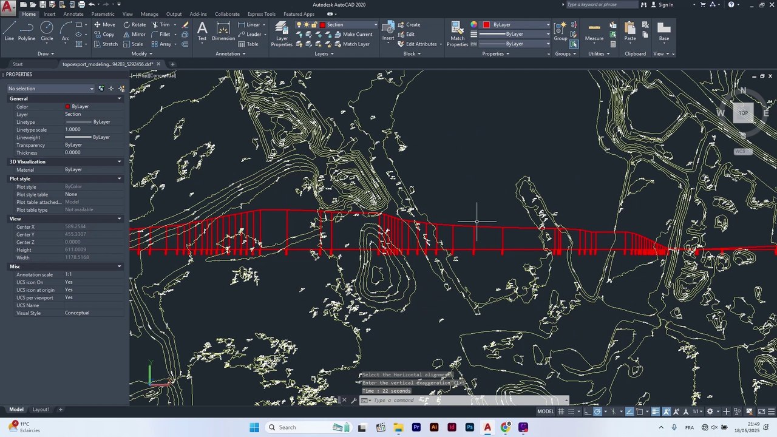Click the Match Layer button
The image size is (777, 437).
coord(351,44)
